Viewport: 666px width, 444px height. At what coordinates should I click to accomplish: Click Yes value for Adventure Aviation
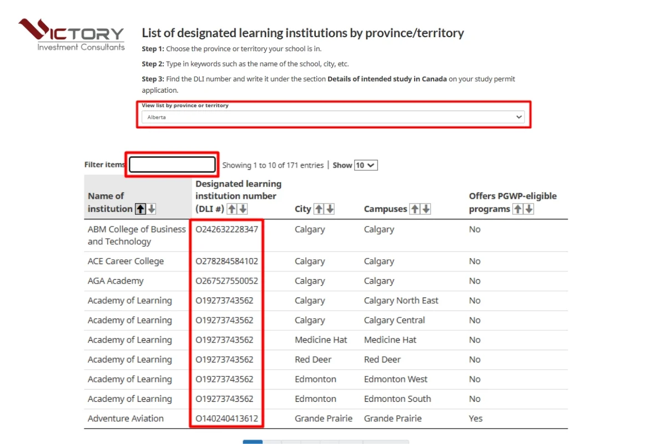coord(476,418)
